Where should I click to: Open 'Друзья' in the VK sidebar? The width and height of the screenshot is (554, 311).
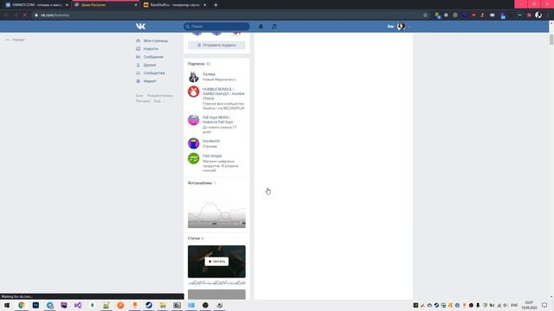click(150, 66)
